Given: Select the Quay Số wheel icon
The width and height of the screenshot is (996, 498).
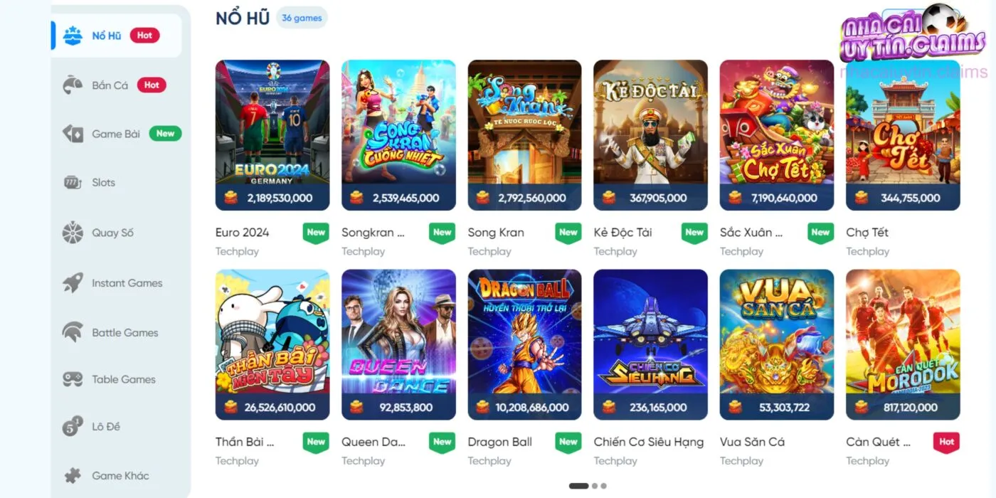Looking at the screenshot, I should click(73, 233).
